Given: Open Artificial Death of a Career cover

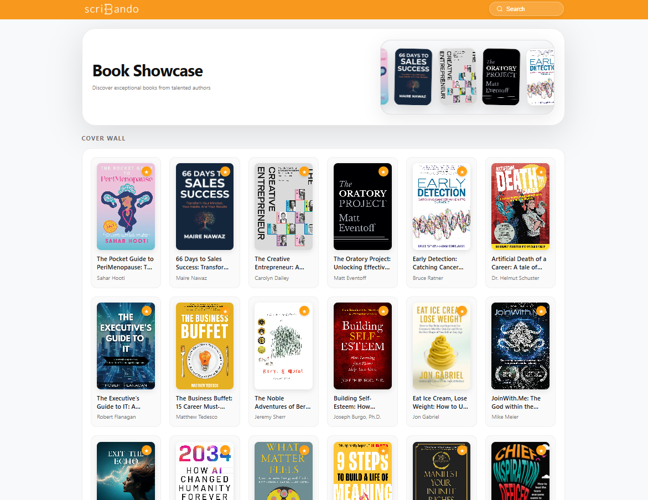Looking at the screenshot, I should pyautogui.click(x=520, y=207).
